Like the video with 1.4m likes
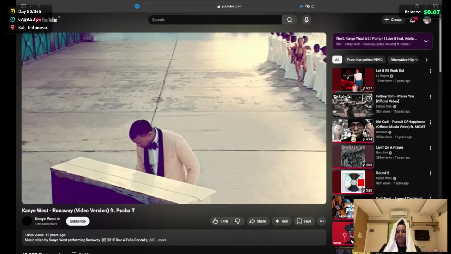 point(220,221)
